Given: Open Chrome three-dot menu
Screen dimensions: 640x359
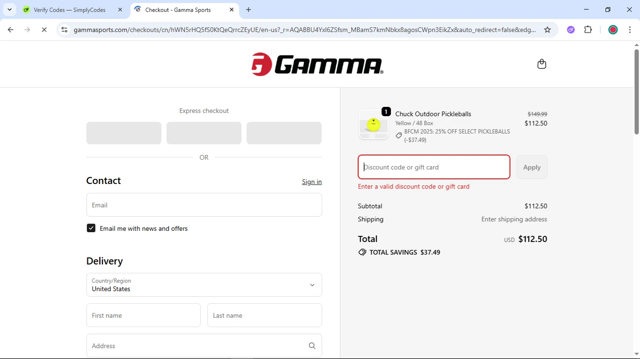Looking at the screenshot, I should [x=630, y=30].
